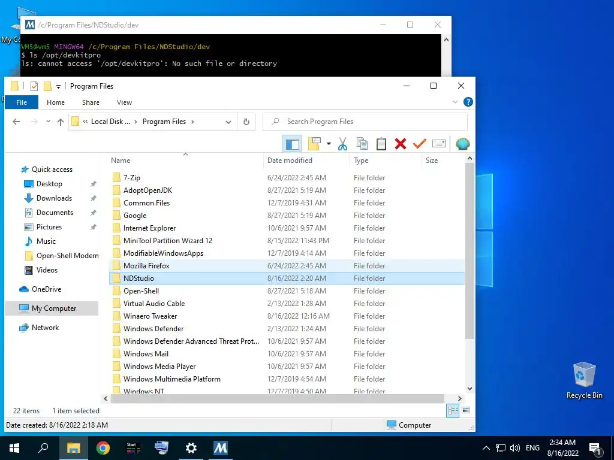614x460 pixels.
Task: Open taskbar Search magnifier
Action: [x=43, y=448]
